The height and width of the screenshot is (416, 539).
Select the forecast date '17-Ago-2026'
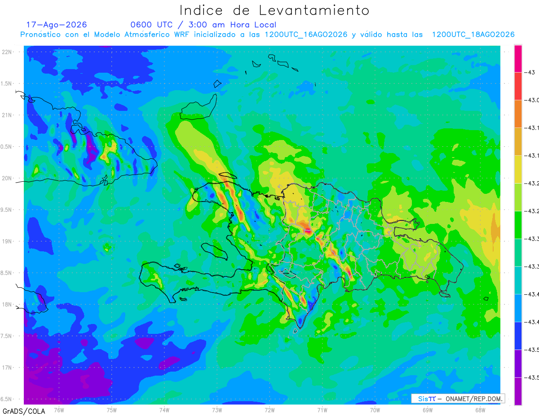(57, 25)
